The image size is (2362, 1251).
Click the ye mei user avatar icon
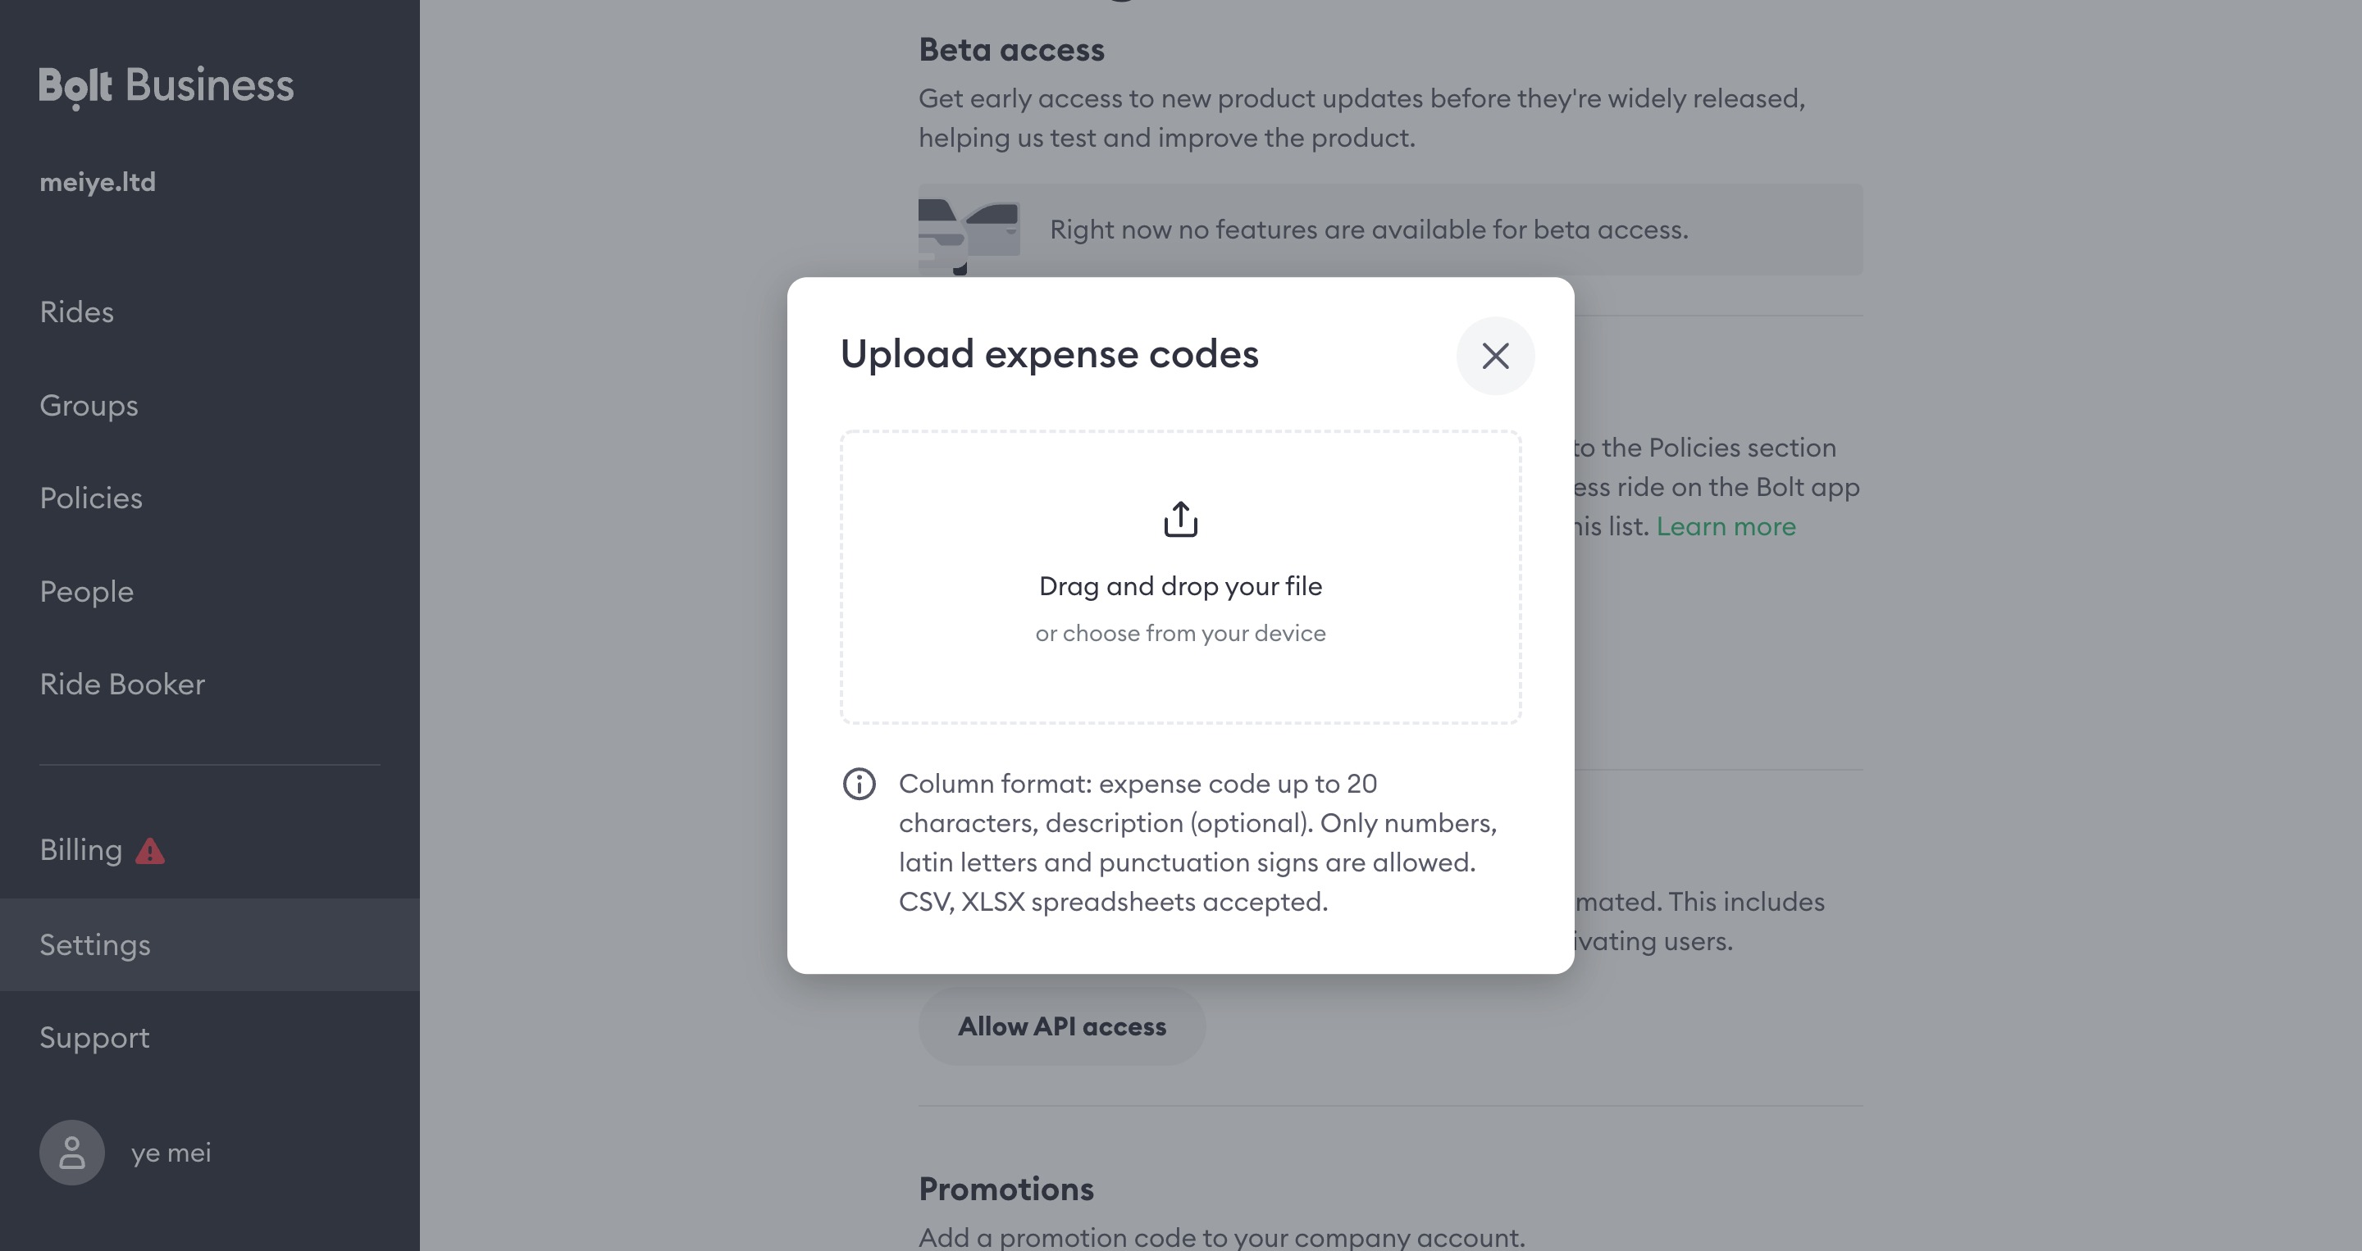(x=71, y=1152)
